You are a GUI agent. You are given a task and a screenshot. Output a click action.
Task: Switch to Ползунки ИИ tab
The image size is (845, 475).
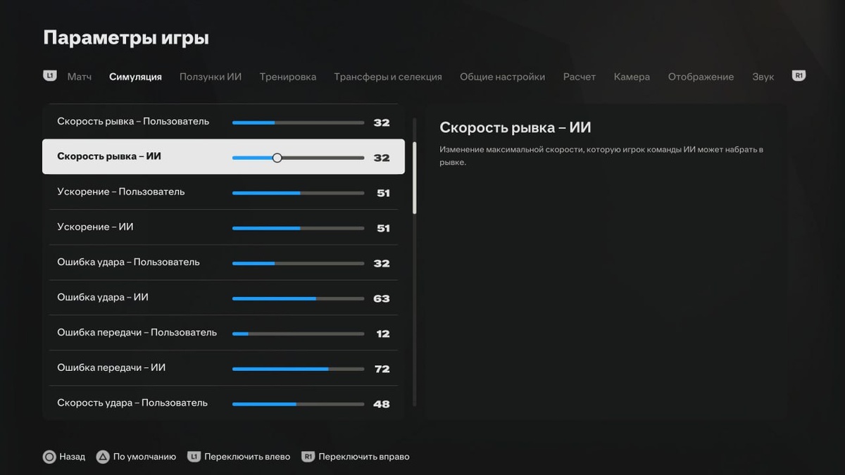click(211, 77)
